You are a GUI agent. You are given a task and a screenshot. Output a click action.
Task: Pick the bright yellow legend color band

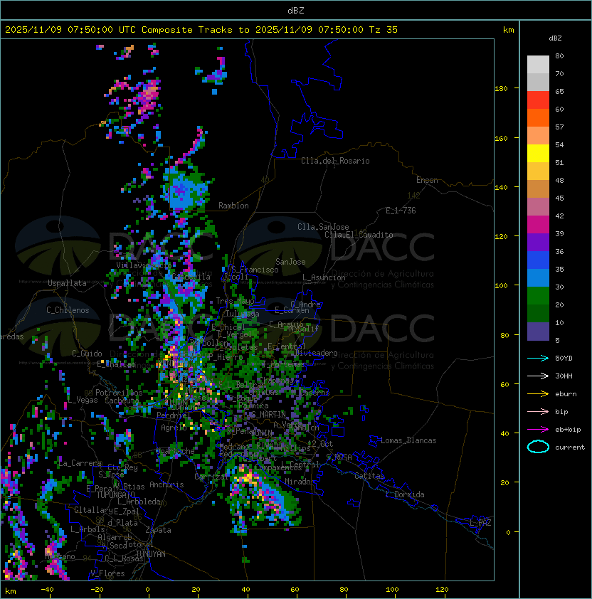tap(538, 153)
